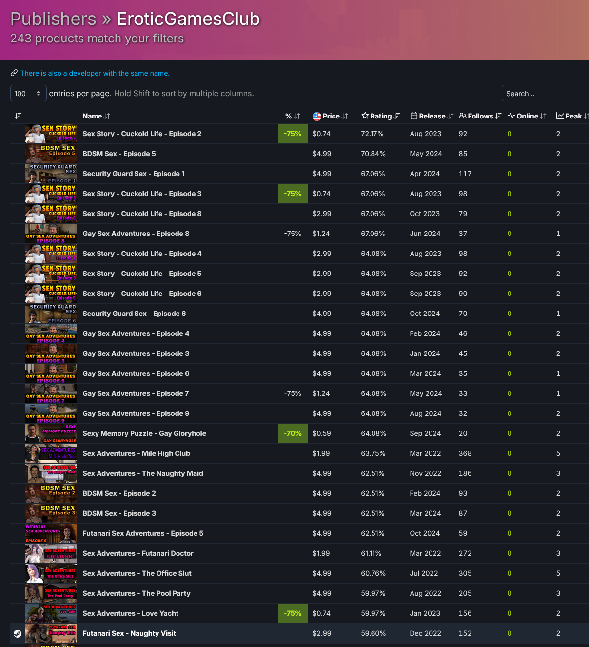
Task: Click the sort icon above thumbnails column
Action: [18, 116]
